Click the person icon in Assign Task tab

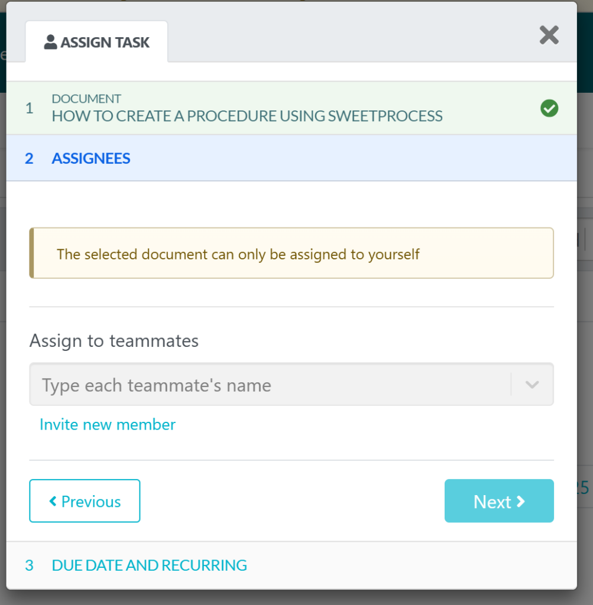51,43
